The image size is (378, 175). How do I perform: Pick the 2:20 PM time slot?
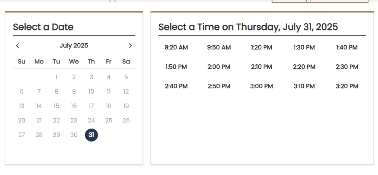304,67
